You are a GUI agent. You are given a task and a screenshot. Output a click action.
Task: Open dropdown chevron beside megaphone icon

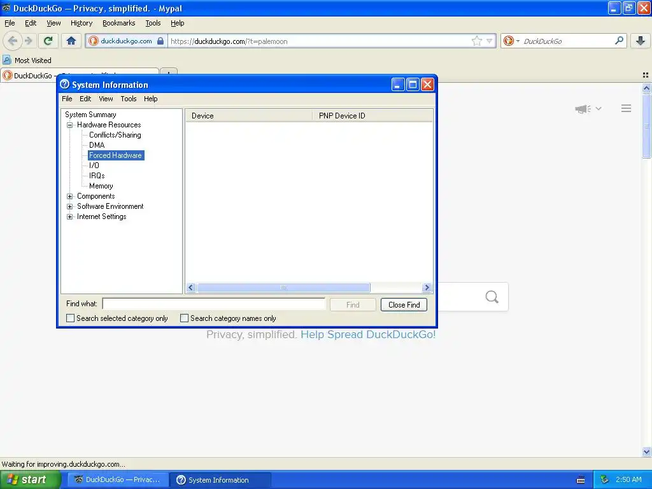(x=599, y=108)
